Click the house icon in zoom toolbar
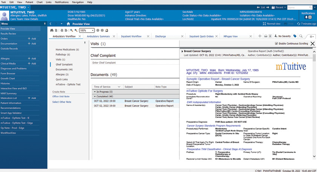 [x=107, y=30]
